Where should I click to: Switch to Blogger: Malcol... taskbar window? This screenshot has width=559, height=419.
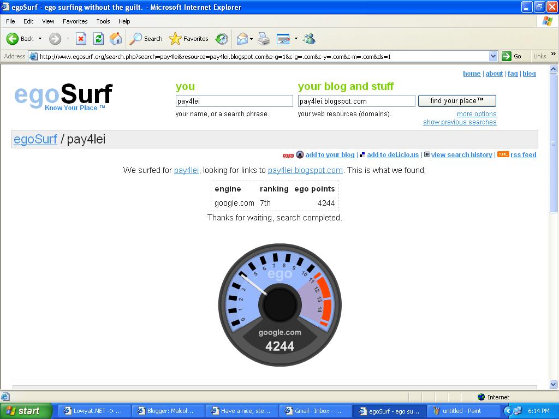(168, 411)
